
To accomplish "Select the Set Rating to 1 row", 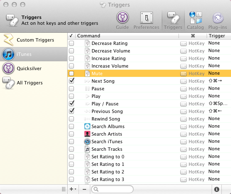I will point(149,164).
